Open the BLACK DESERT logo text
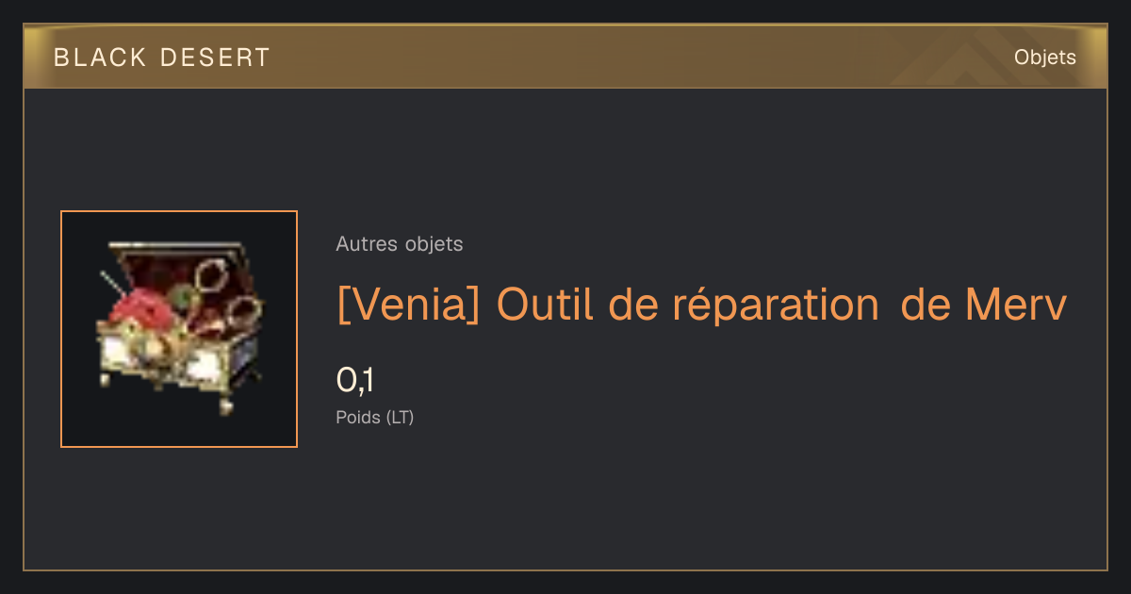The image size is (1131, 594). [161, 58]
